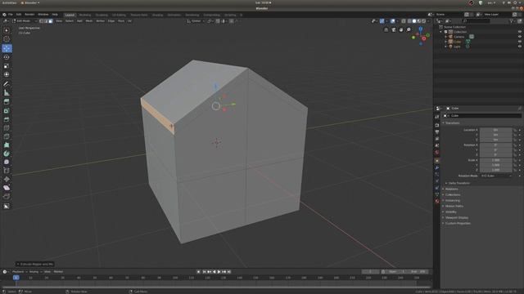
Task: Click the zoom viewport magnifier icon
Action: 409,30
